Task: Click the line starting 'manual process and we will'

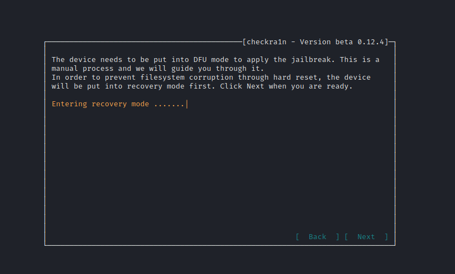Action: pos(158,69)
